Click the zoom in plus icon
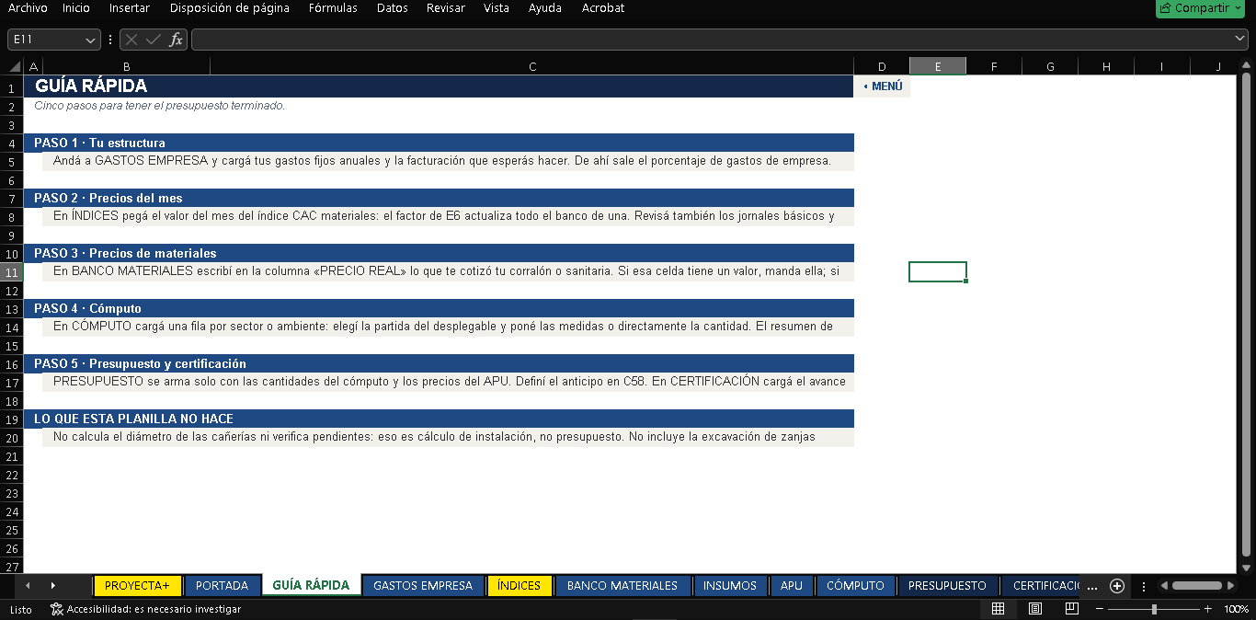The height and width of the screenshot is (620, 1256). pos(1208,609)
